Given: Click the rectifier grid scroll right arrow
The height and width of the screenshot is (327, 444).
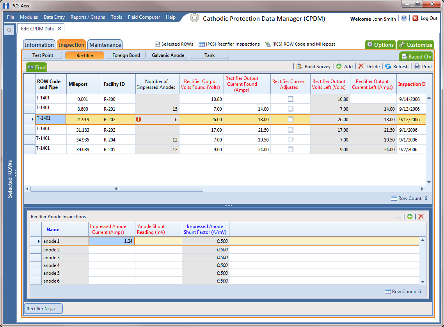Looking at the screenshot, I should (x=422, y=189).
